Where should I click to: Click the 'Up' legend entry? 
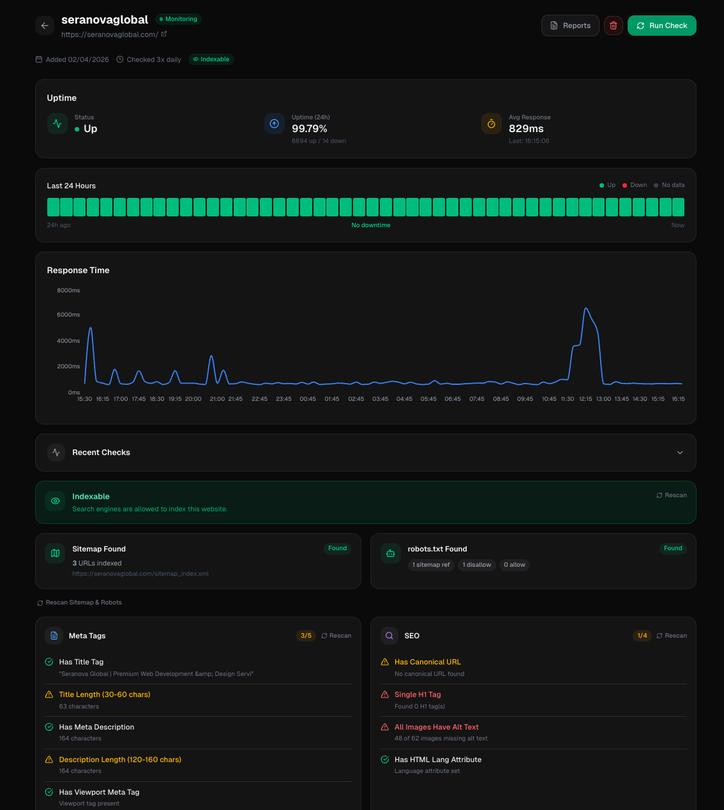[x=607, y=185]
